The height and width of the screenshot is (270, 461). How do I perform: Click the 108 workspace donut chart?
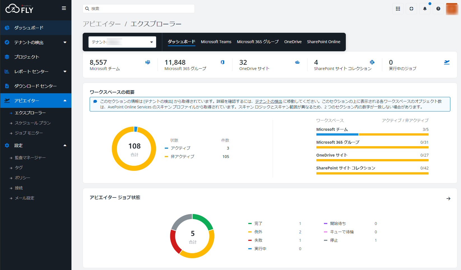134,149
